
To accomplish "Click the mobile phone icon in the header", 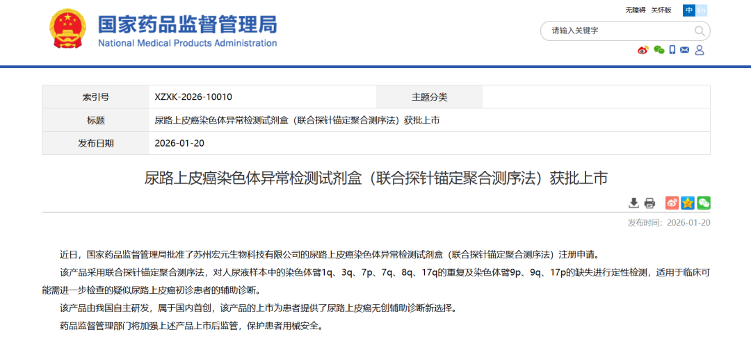I will pos(672,50).
